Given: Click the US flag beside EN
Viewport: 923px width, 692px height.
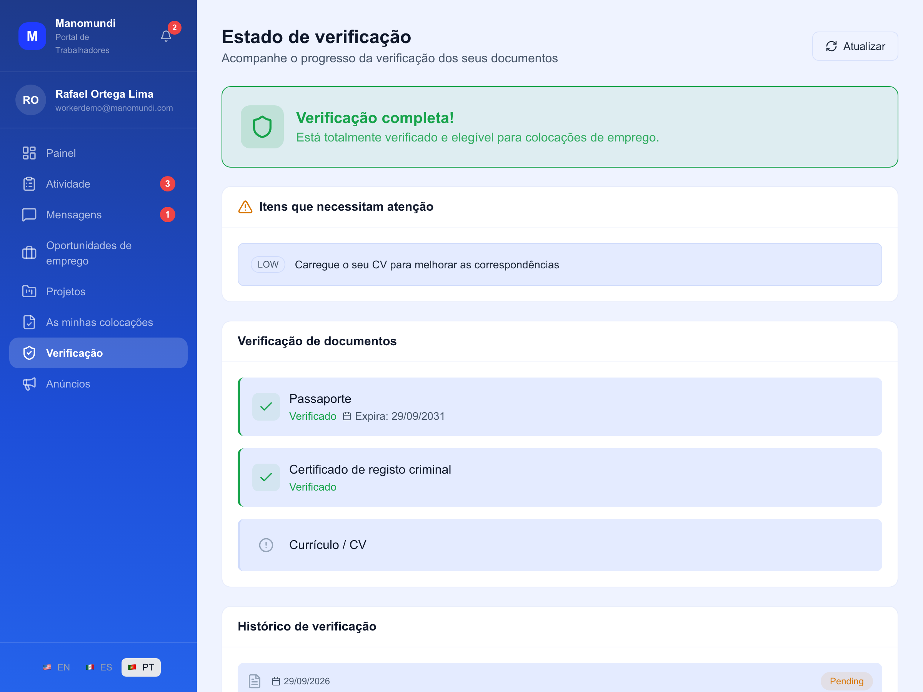Looking at the screenshot, I should click(x=47, y=667).
